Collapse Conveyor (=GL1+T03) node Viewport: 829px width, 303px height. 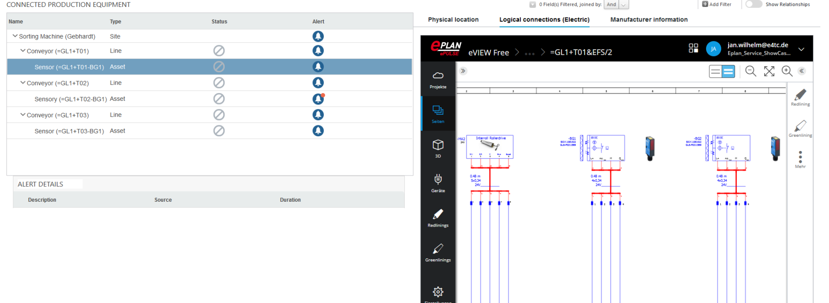[x=23, y=115]
